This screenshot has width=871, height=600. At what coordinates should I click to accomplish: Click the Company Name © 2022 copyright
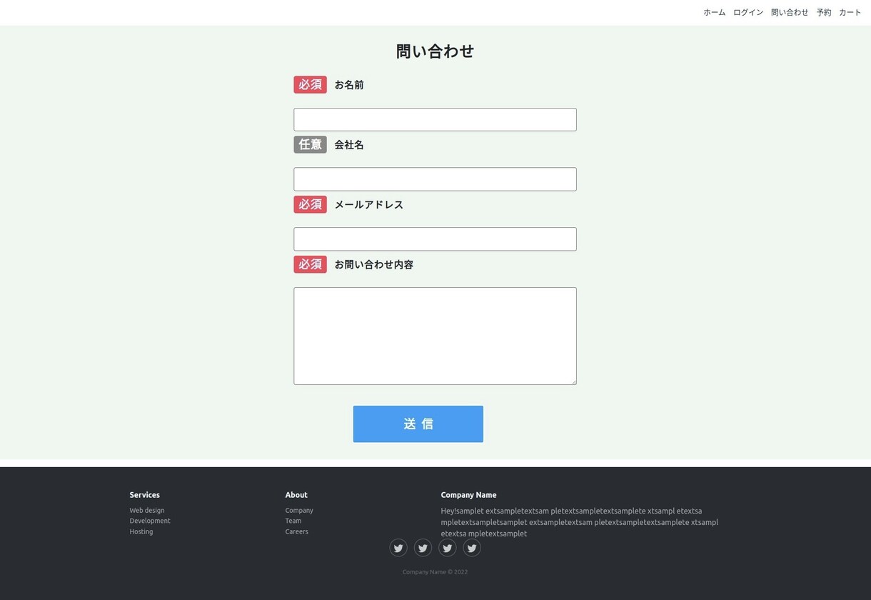435,572
